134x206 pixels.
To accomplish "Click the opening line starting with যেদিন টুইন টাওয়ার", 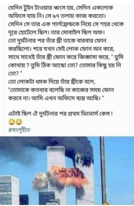I will [x=60, y=8].
